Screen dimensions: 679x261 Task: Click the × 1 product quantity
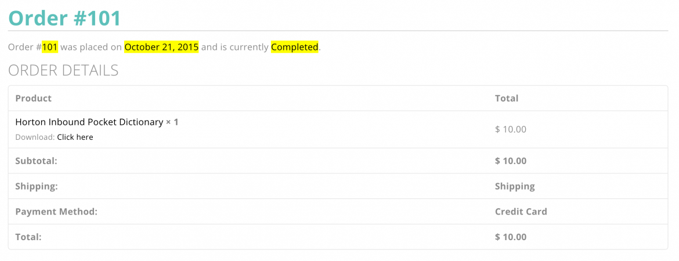coord(172,122)
